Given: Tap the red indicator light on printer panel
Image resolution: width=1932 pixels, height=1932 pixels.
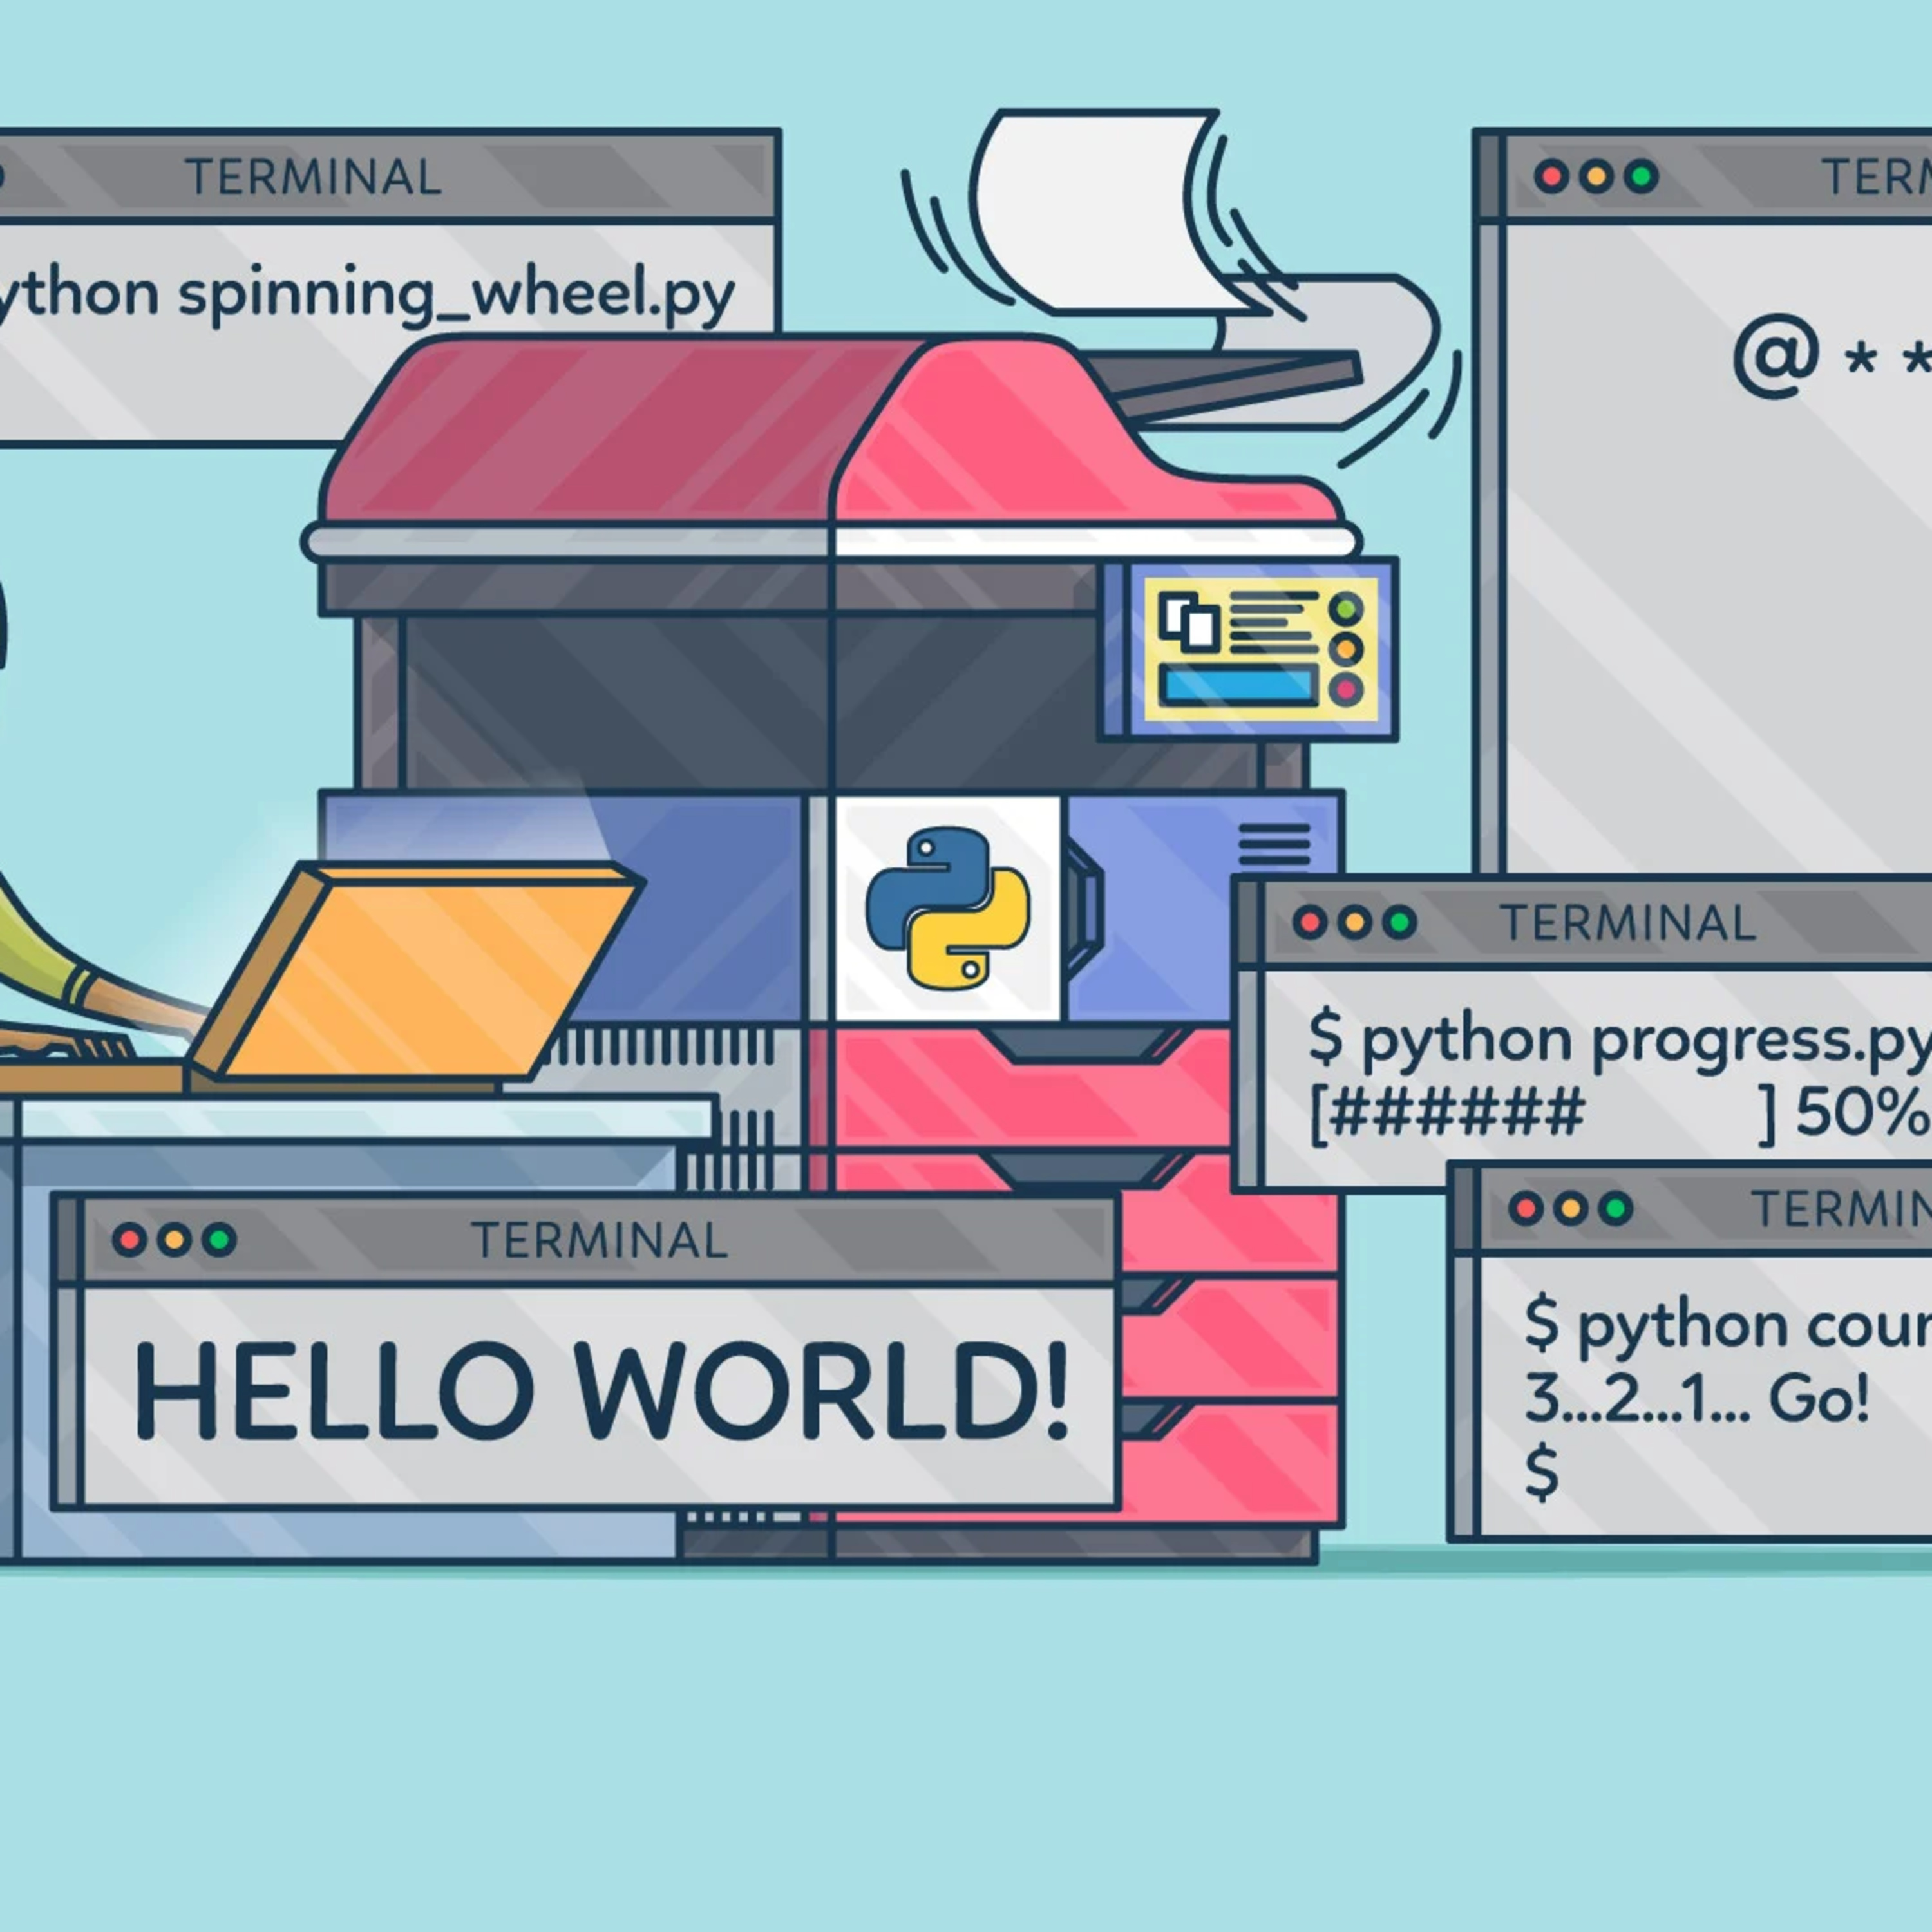Looking at the screenshot, I should 1346,689.
